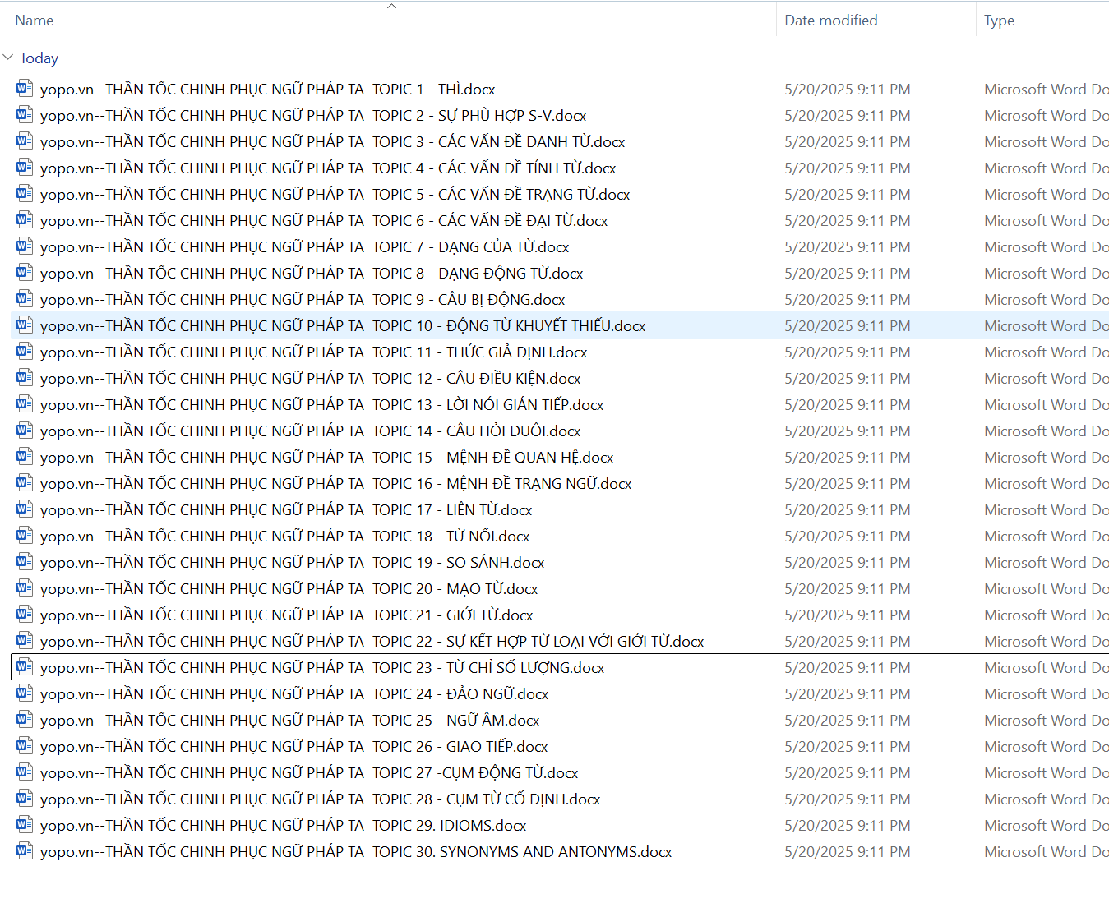
Task: Collapse the Today group chevron
Action: pos(8,58)
